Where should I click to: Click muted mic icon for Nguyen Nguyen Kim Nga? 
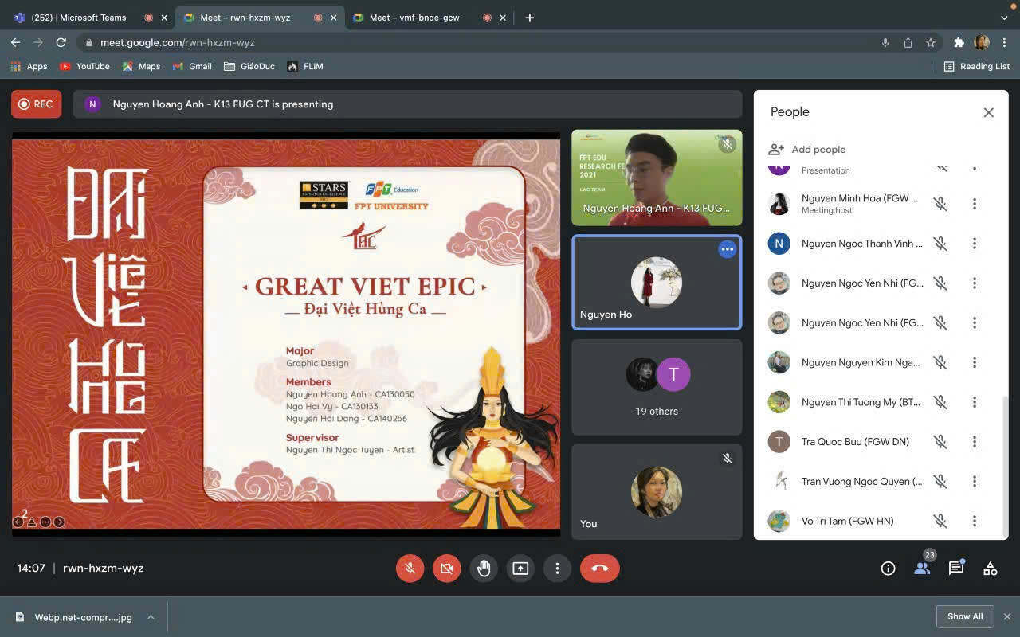point(940,362)
